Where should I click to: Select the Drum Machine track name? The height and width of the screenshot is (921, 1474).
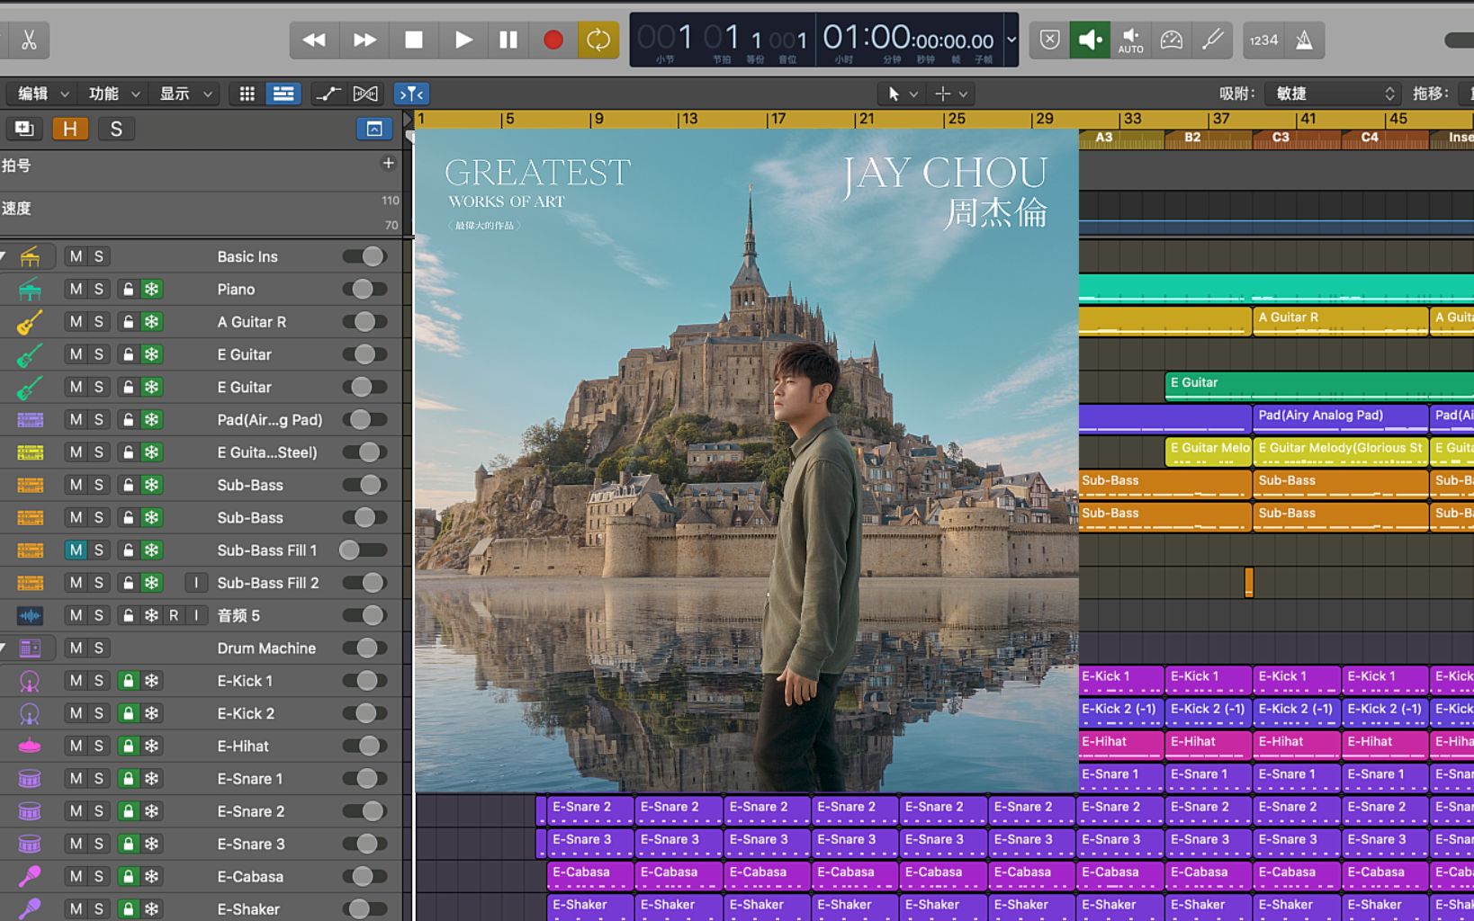tap(266, 648)
